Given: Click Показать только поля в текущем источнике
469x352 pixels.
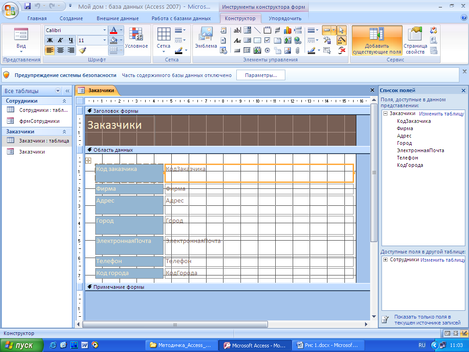Looking at the screenshot, I should coord(427,319).
